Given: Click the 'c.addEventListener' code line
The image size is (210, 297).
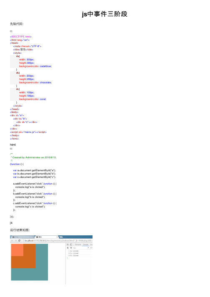Looking at the screenshot, I should coord(35,203).
